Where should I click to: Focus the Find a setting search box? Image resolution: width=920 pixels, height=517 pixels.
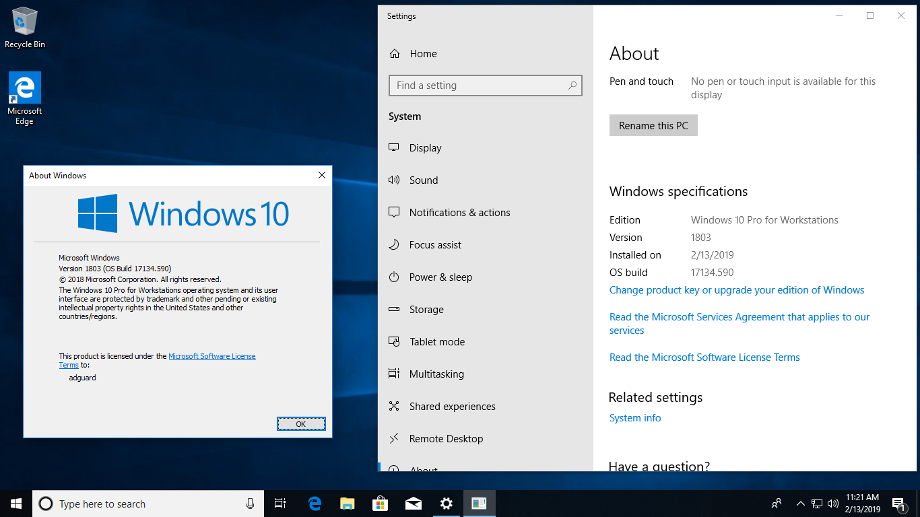(x=485, y=85)
